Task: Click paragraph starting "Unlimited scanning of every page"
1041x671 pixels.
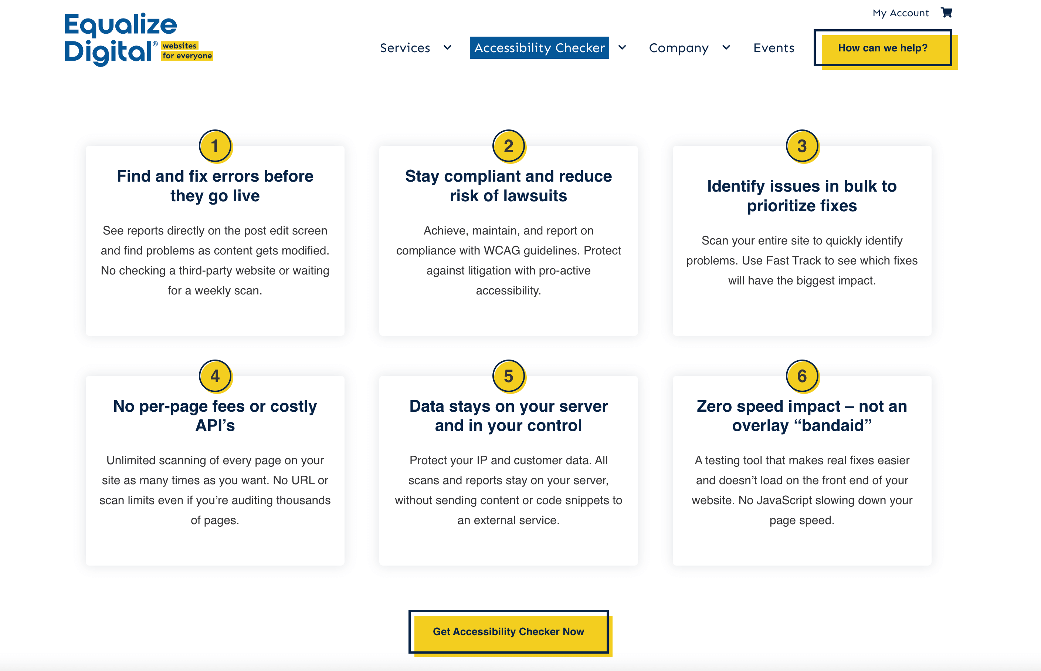Action: click(x=215, y=490)
